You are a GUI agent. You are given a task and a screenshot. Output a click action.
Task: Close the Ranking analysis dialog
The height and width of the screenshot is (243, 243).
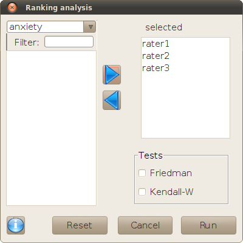point(12,8)
